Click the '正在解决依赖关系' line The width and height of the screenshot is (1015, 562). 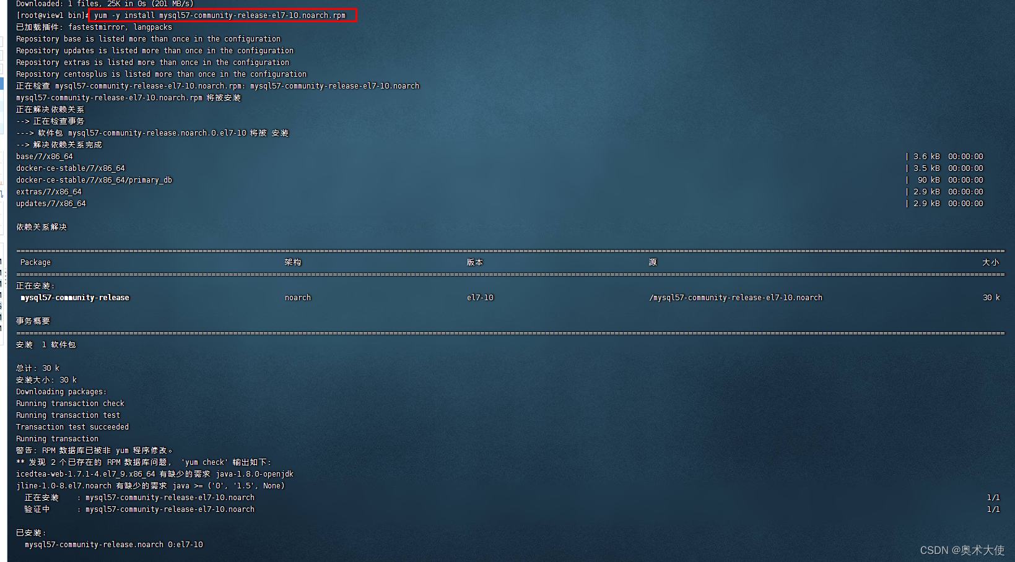tap(50, 110)
